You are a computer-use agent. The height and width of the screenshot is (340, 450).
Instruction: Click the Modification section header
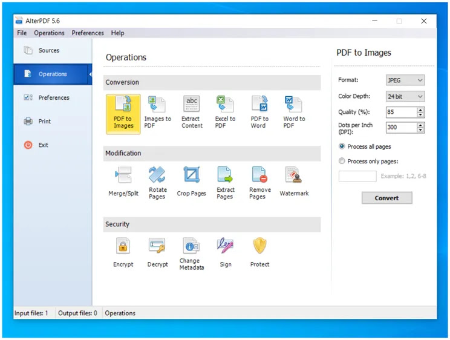coord(212,153)
